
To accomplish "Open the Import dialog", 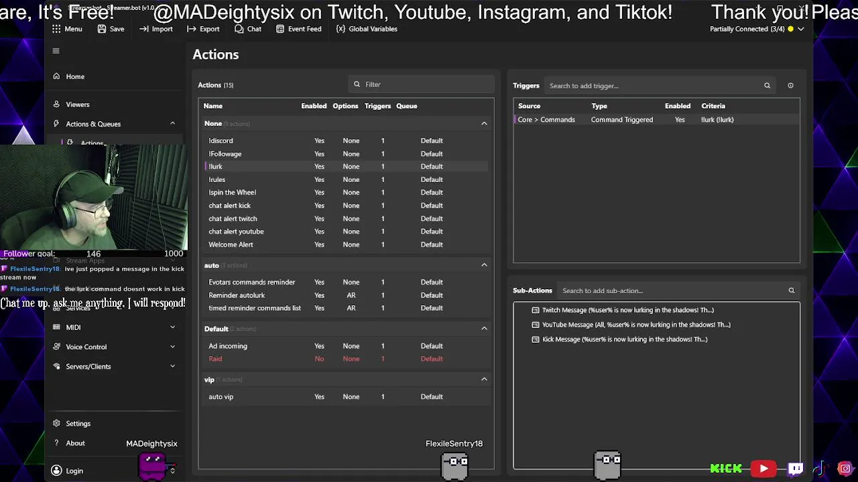I will point(156,29).
